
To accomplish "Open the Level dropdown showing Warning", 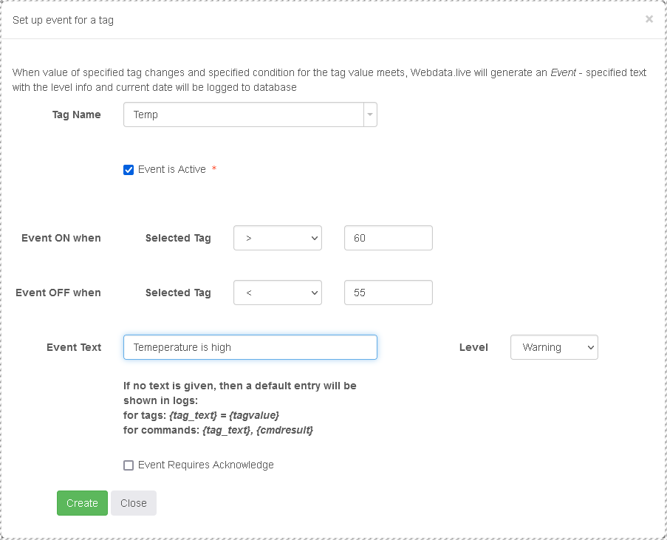I will [553, 347].
